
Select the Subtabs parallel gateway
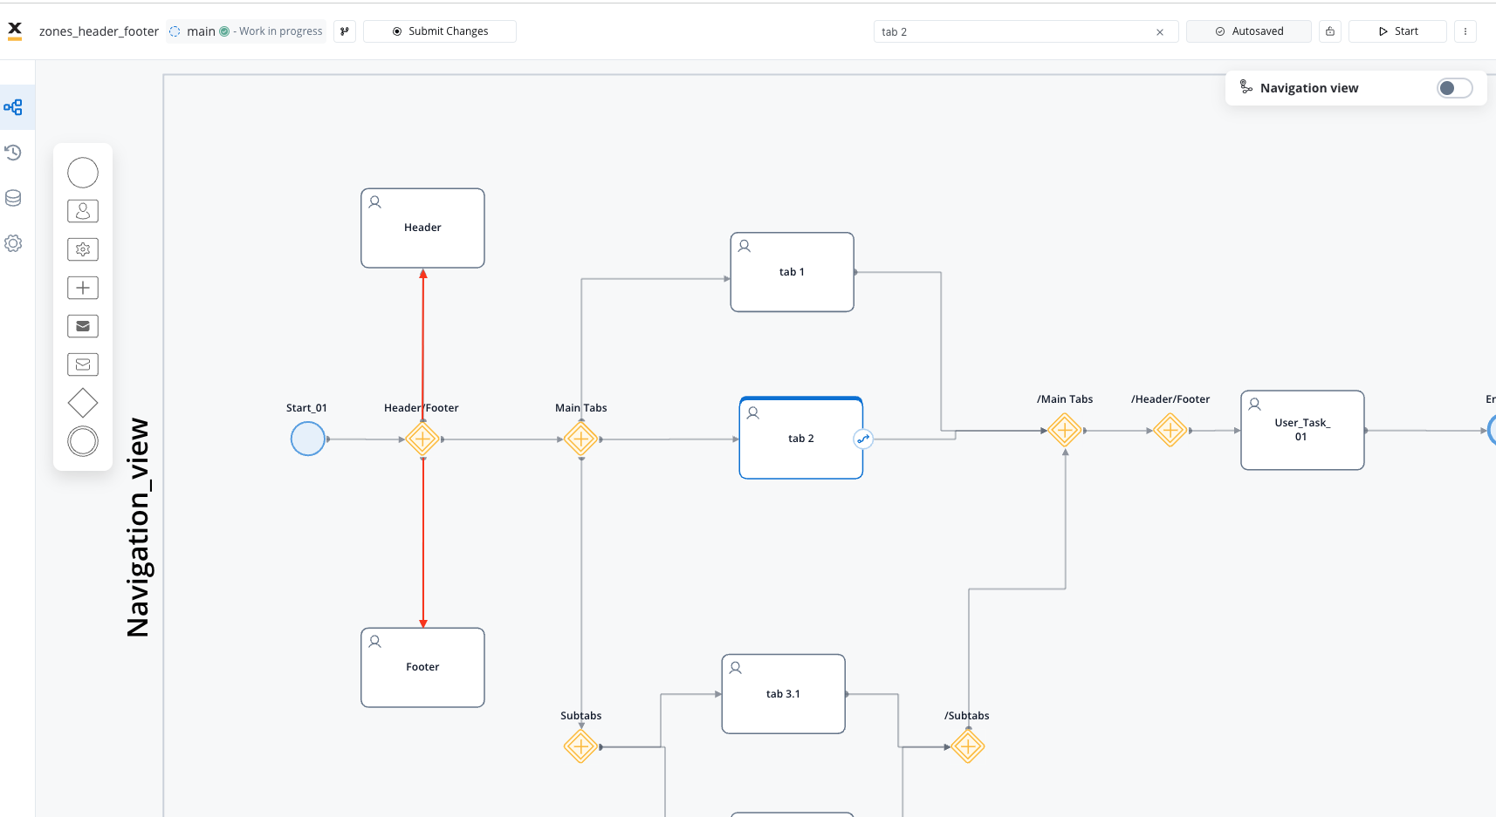pyautogui.click(x=580, y=746)
